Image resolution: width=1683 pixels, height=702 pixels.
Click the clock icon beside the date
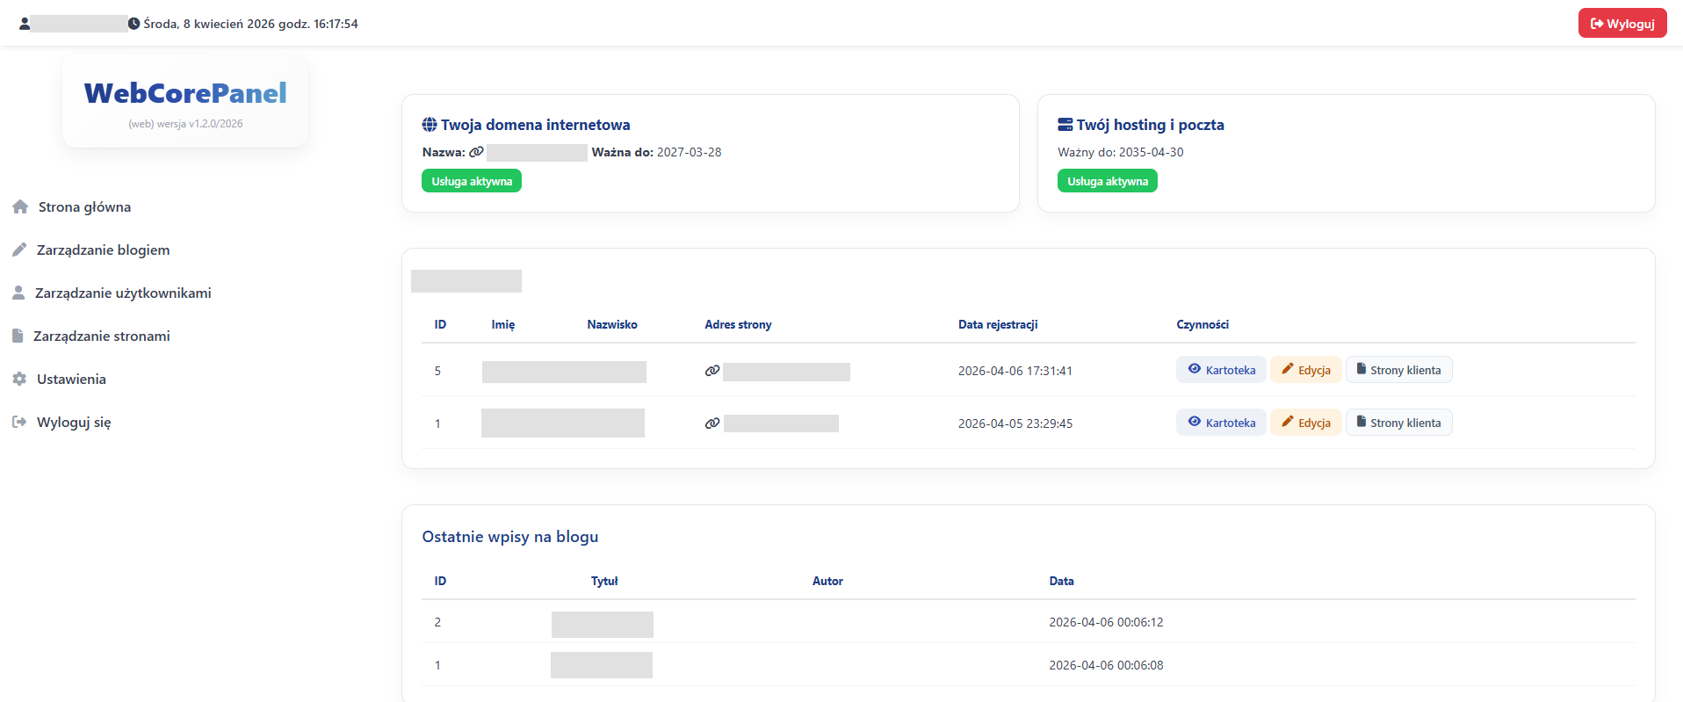[134, 24]
